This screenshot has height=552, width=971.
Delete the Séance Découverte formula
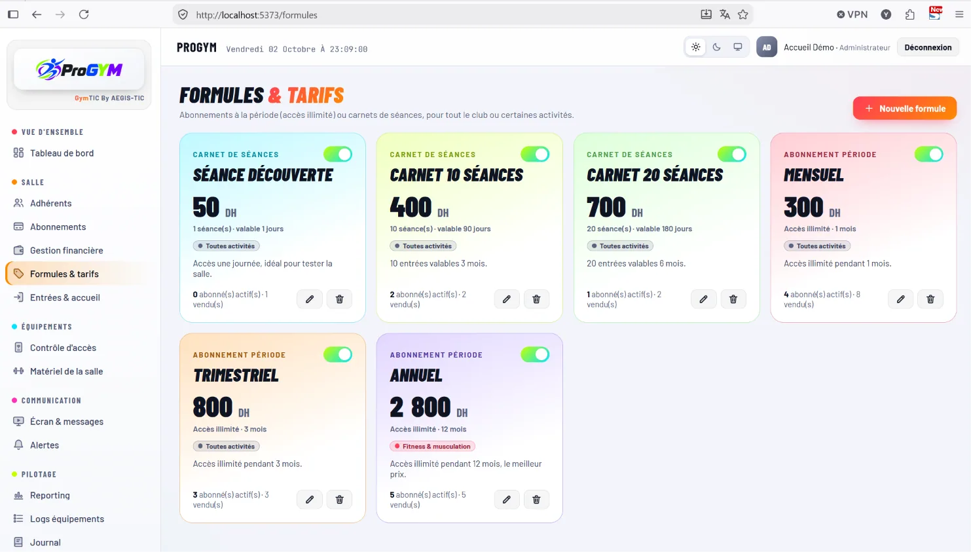pyautogui.click(x=339, y=299)
